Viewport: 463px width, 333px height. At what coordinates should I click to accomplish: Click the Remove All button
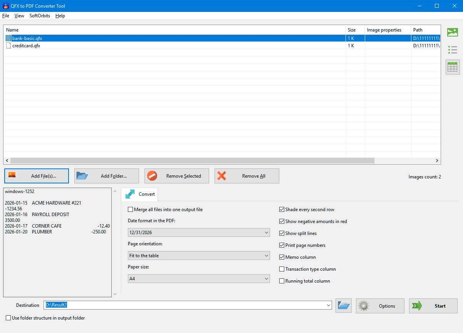(247, 176)
